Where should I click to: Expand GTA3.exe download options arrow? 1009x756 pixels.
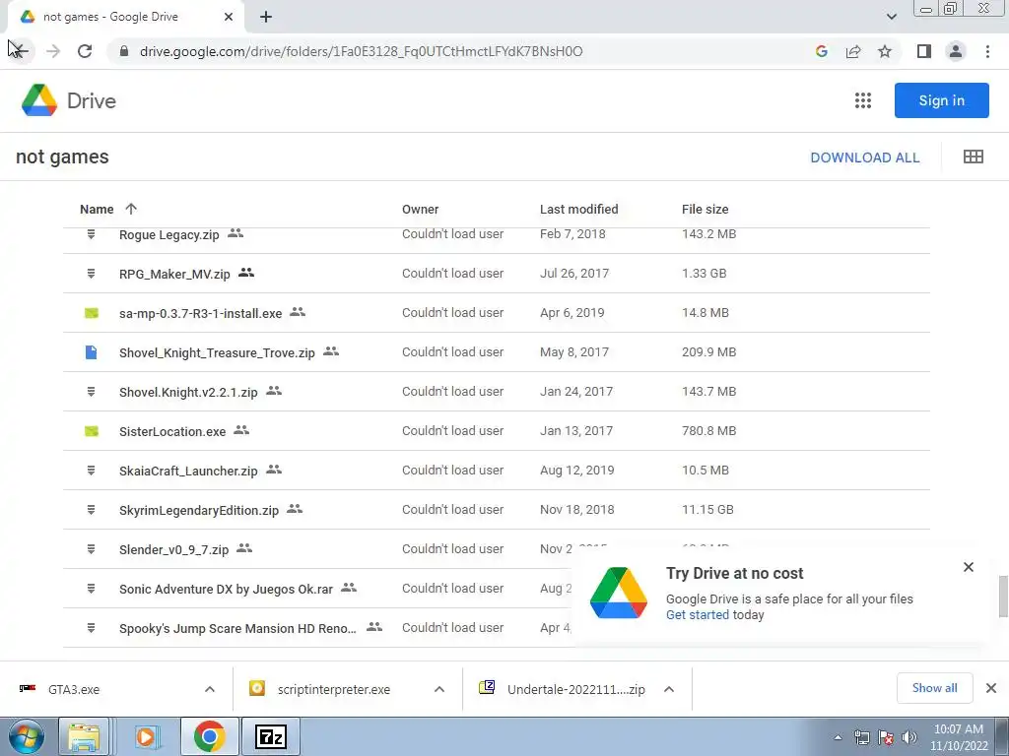[x=210, y=689]
